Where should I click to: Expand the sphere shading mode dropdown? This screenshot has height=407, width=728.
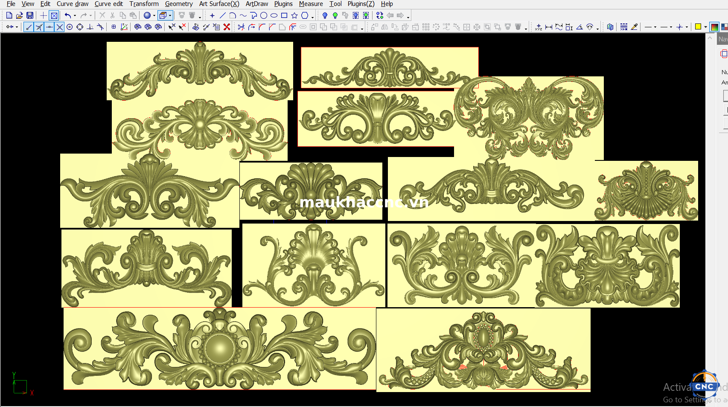click(x=154, y=16)
